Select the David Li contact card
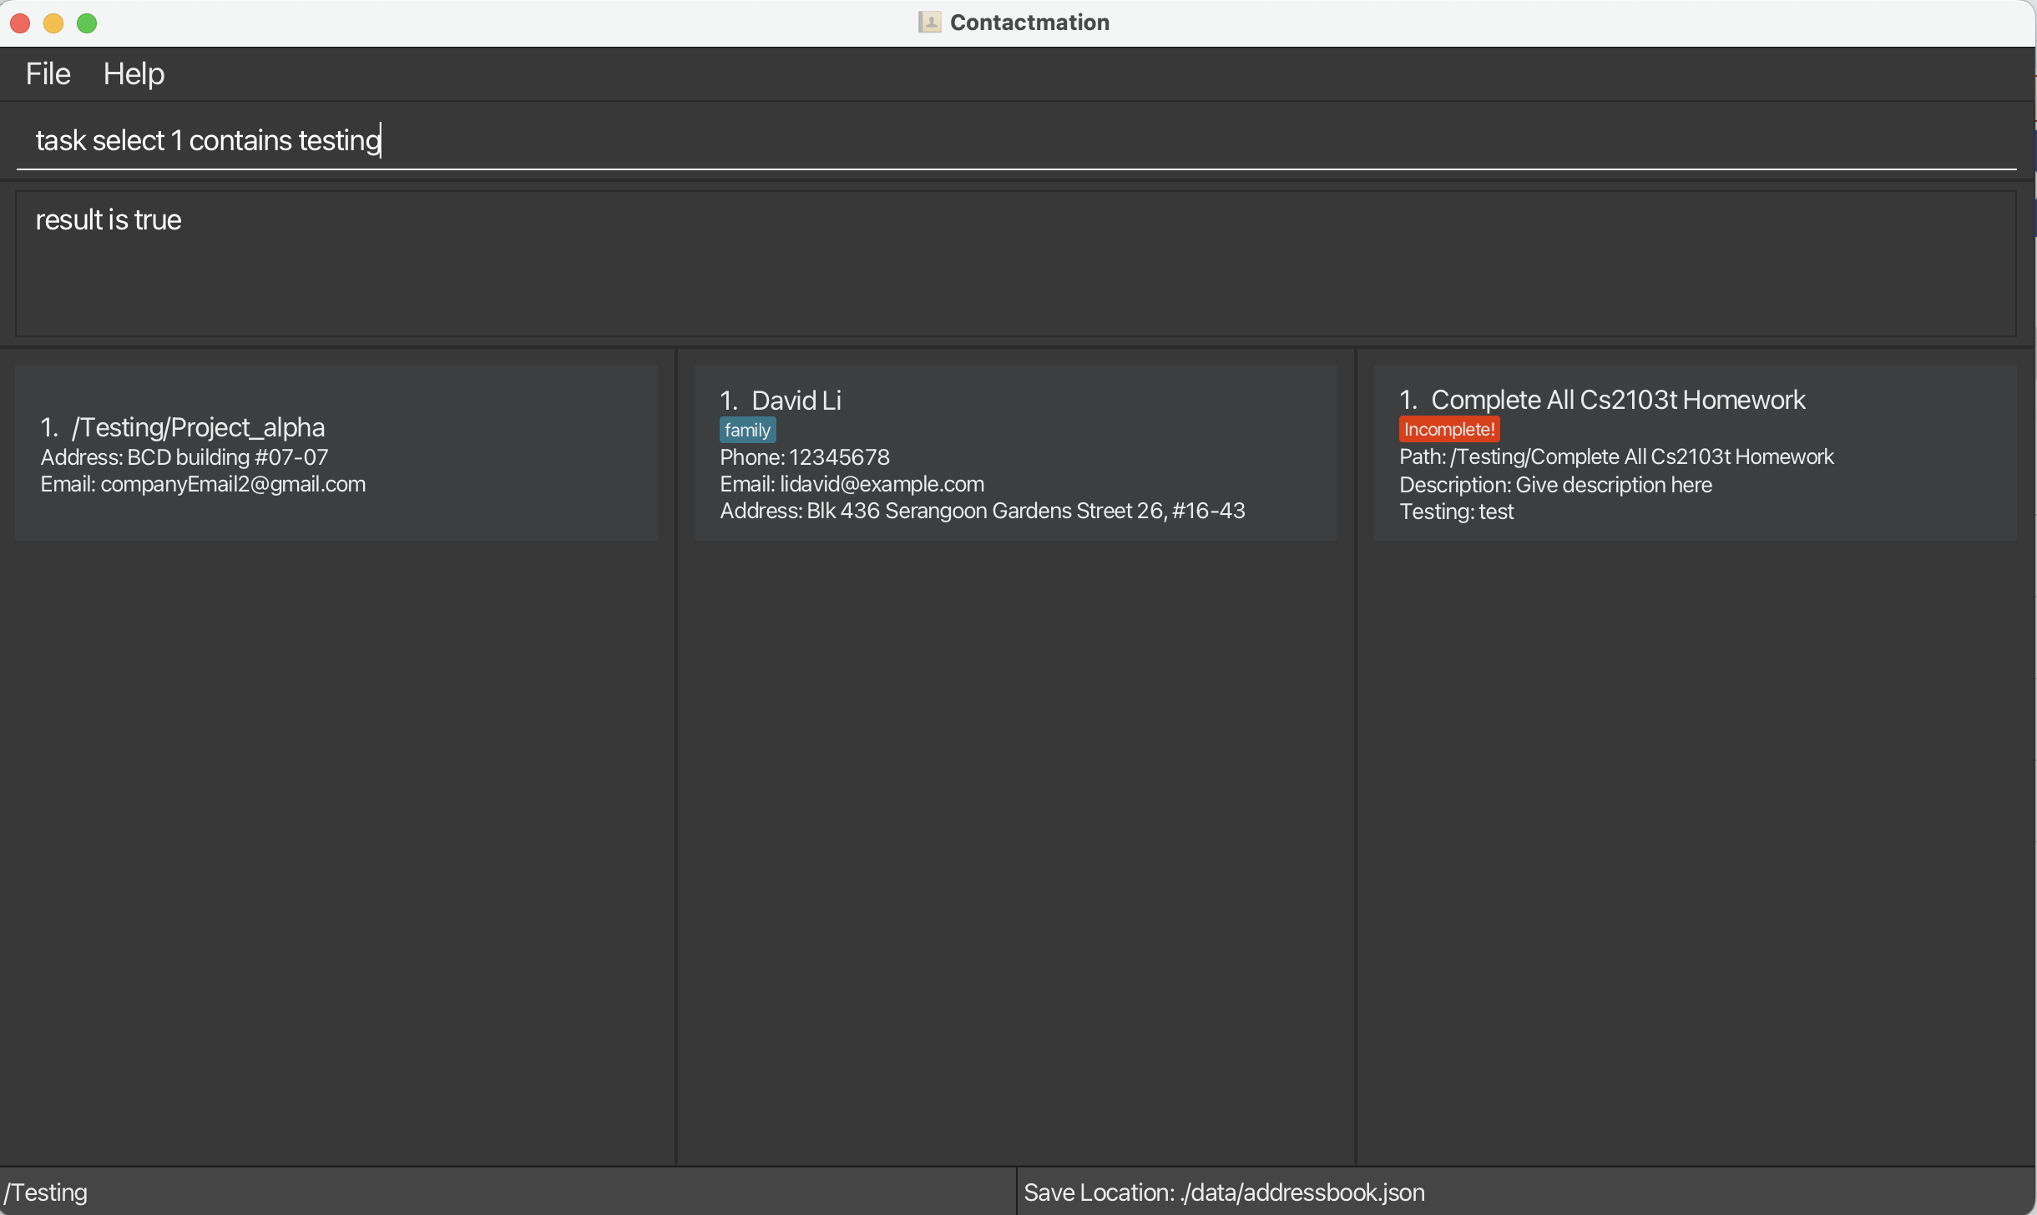The image size is (2037, 1215). 1015,453
